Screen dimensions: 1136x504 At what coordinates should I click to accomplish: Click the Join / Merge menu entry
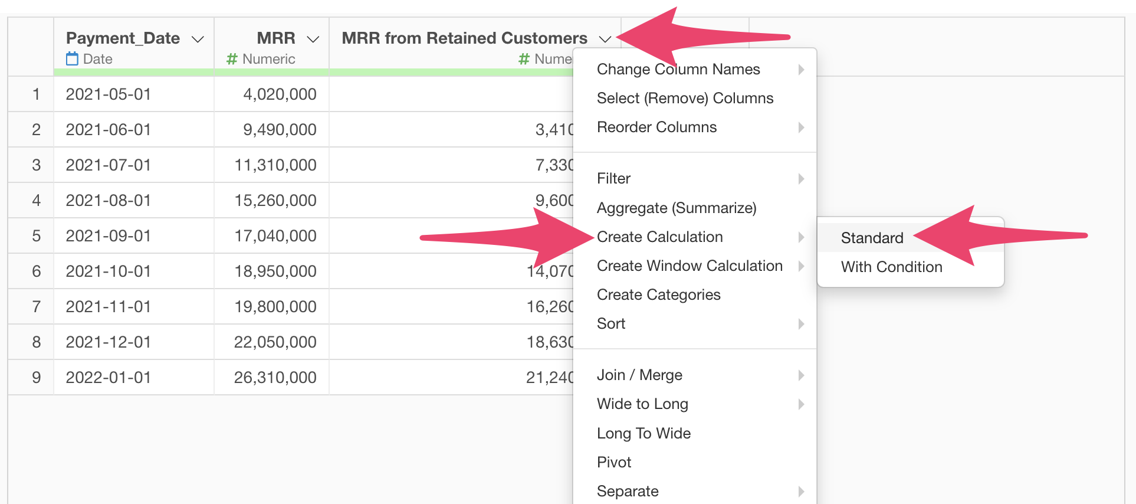click(639, 375)
